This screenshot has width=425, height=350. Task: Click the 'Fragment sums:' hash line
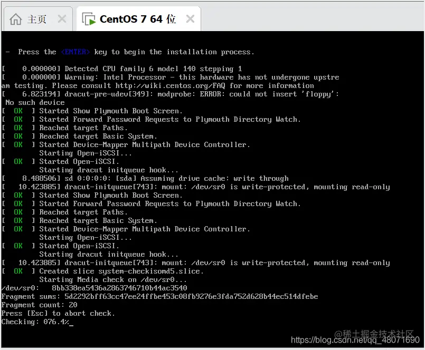pos(159,297)
